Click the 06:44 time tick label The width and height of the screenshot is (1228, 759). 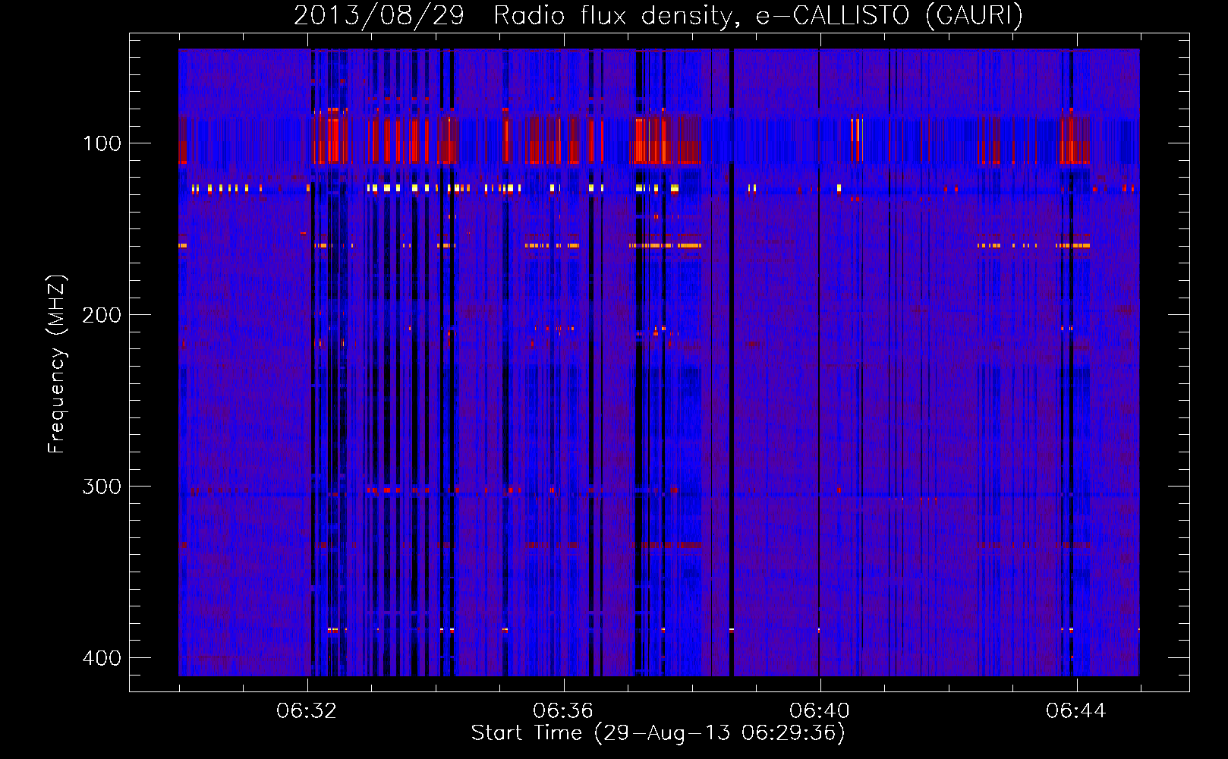point(1076,710)
